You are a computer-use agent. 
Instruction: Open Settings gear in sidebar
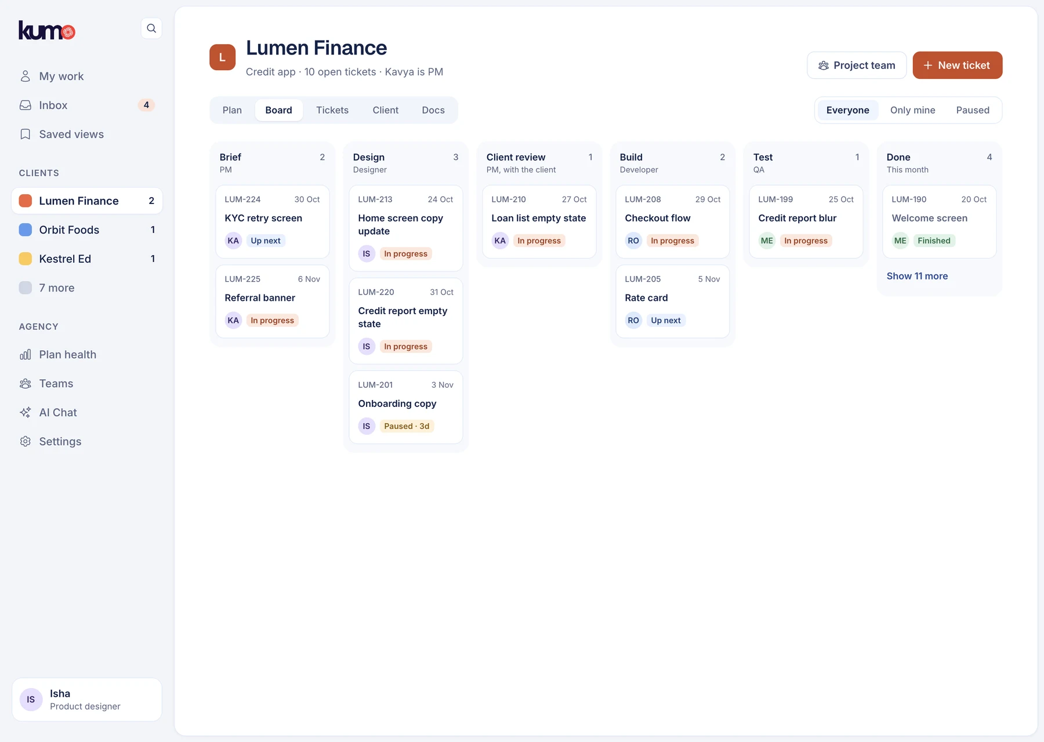coord(87,442)
